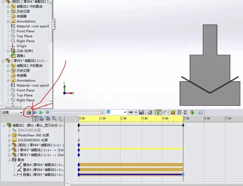Click the Save Animation icon
The image size is (243, 186).
pyautogui.click(x=141, y=112)
